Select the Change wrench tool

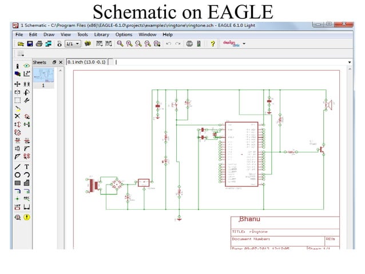click(x=27, y=100)
